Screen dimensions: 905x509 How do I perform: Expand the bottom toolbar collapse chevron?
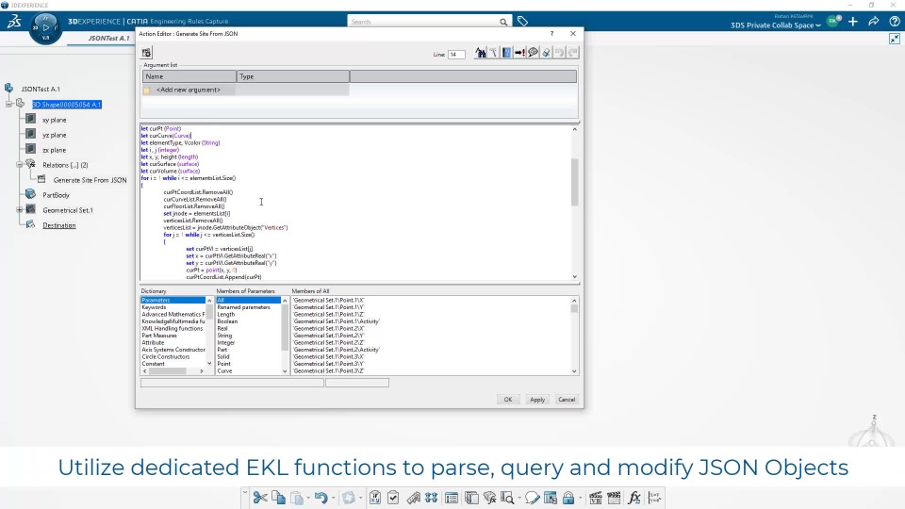[245, 493]
